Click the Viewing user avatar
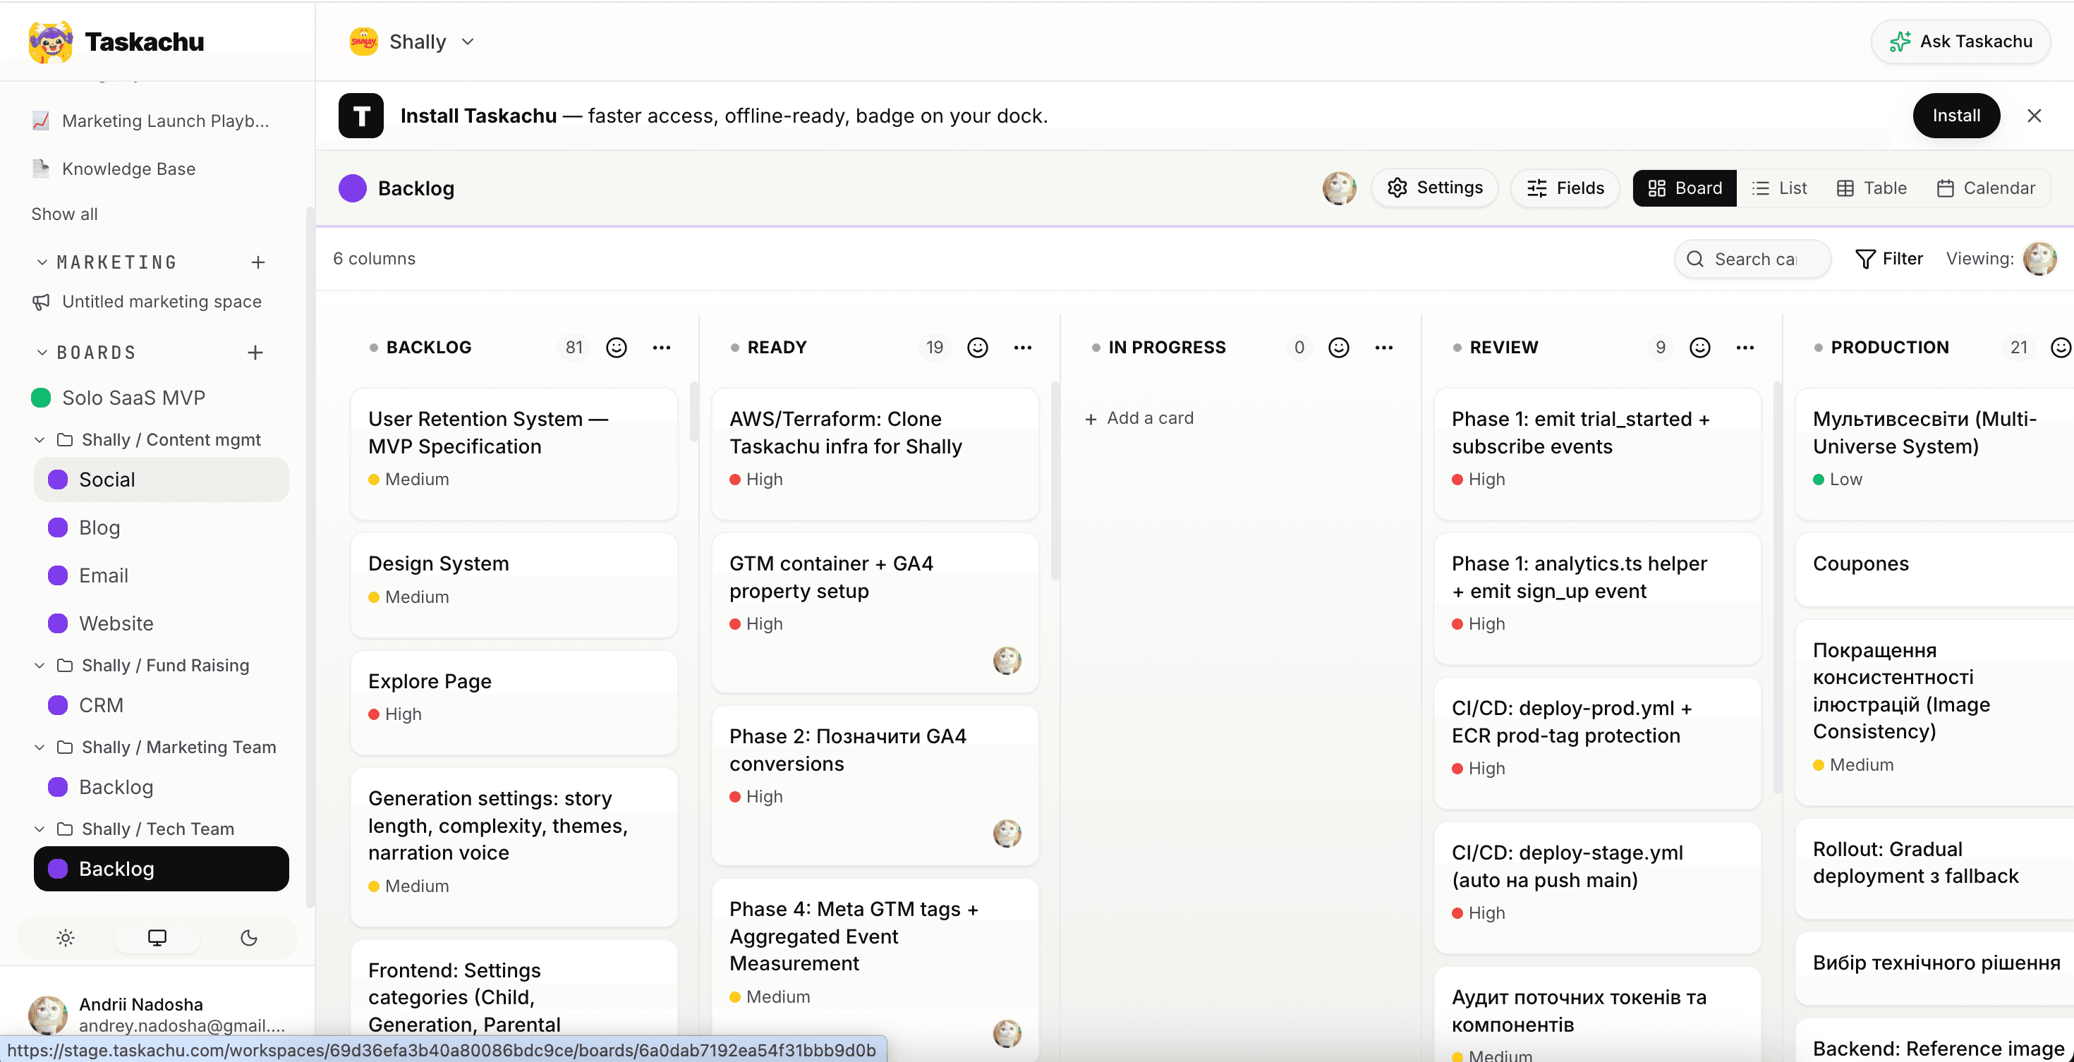The height and width of the screenshot is (1062, 2074). pos(2039,259)
